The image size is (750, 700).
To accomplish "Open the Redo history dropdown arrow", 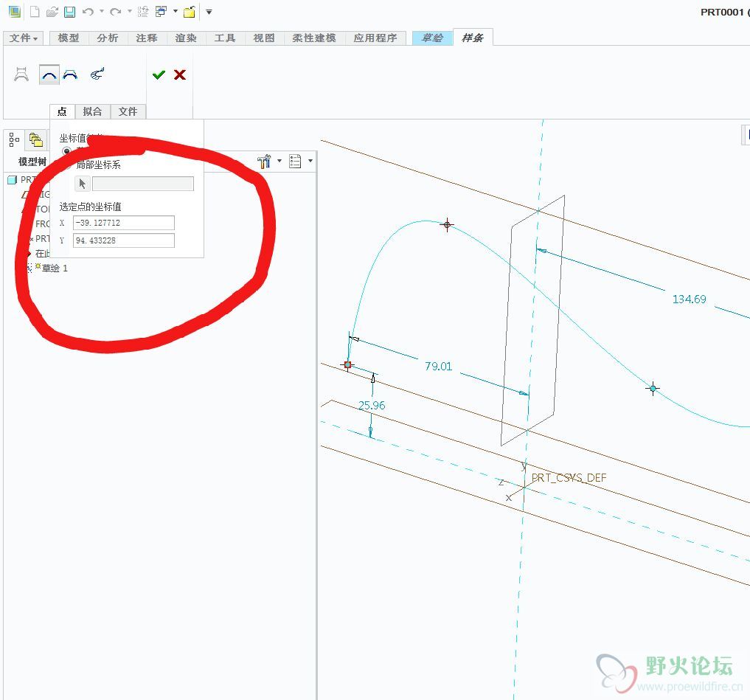I will pyautogui.click(x=130, y=12).
